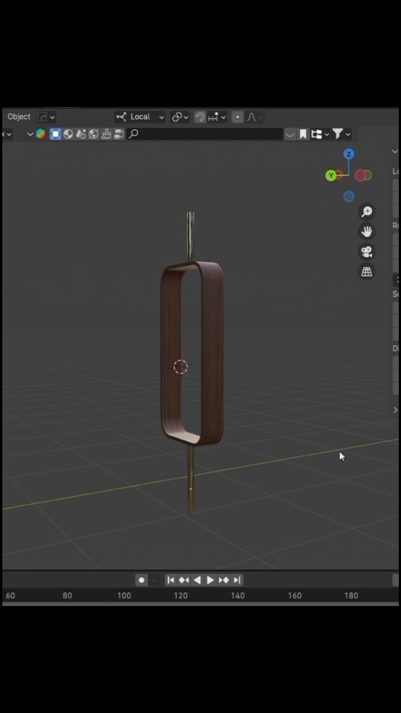Snap view to Y axis on gizmo

coord(331,175)
